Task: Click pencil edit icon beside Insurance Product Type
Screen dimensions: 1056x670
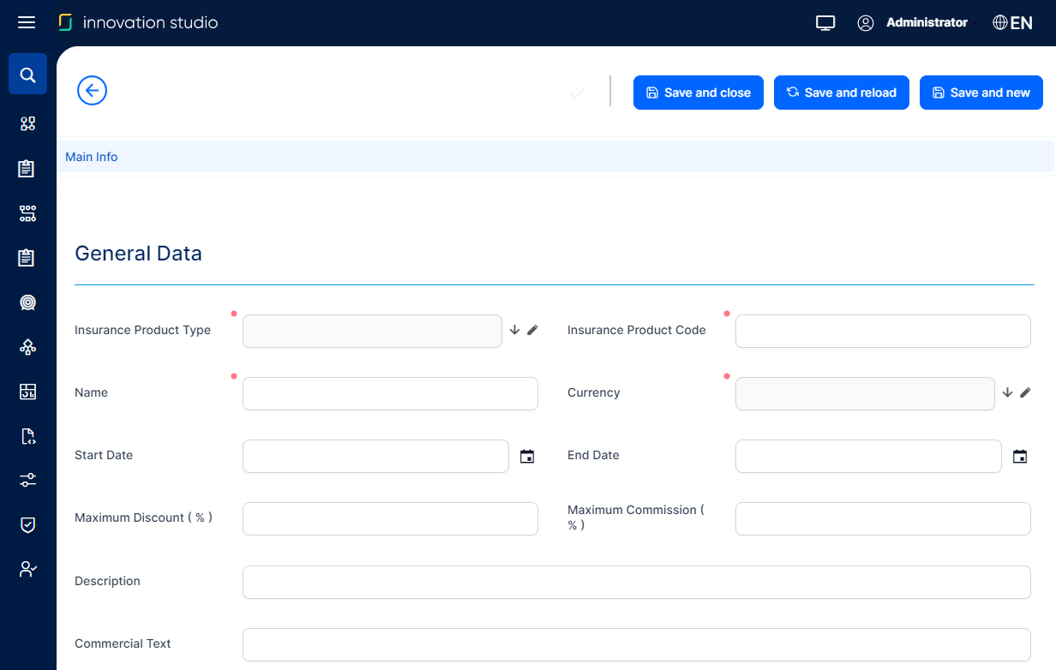Action: point(532,330)
